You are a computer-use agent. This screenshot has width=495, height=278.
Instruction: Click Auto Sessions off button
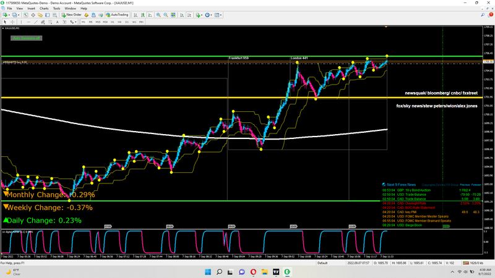click(x=26, y=38)
